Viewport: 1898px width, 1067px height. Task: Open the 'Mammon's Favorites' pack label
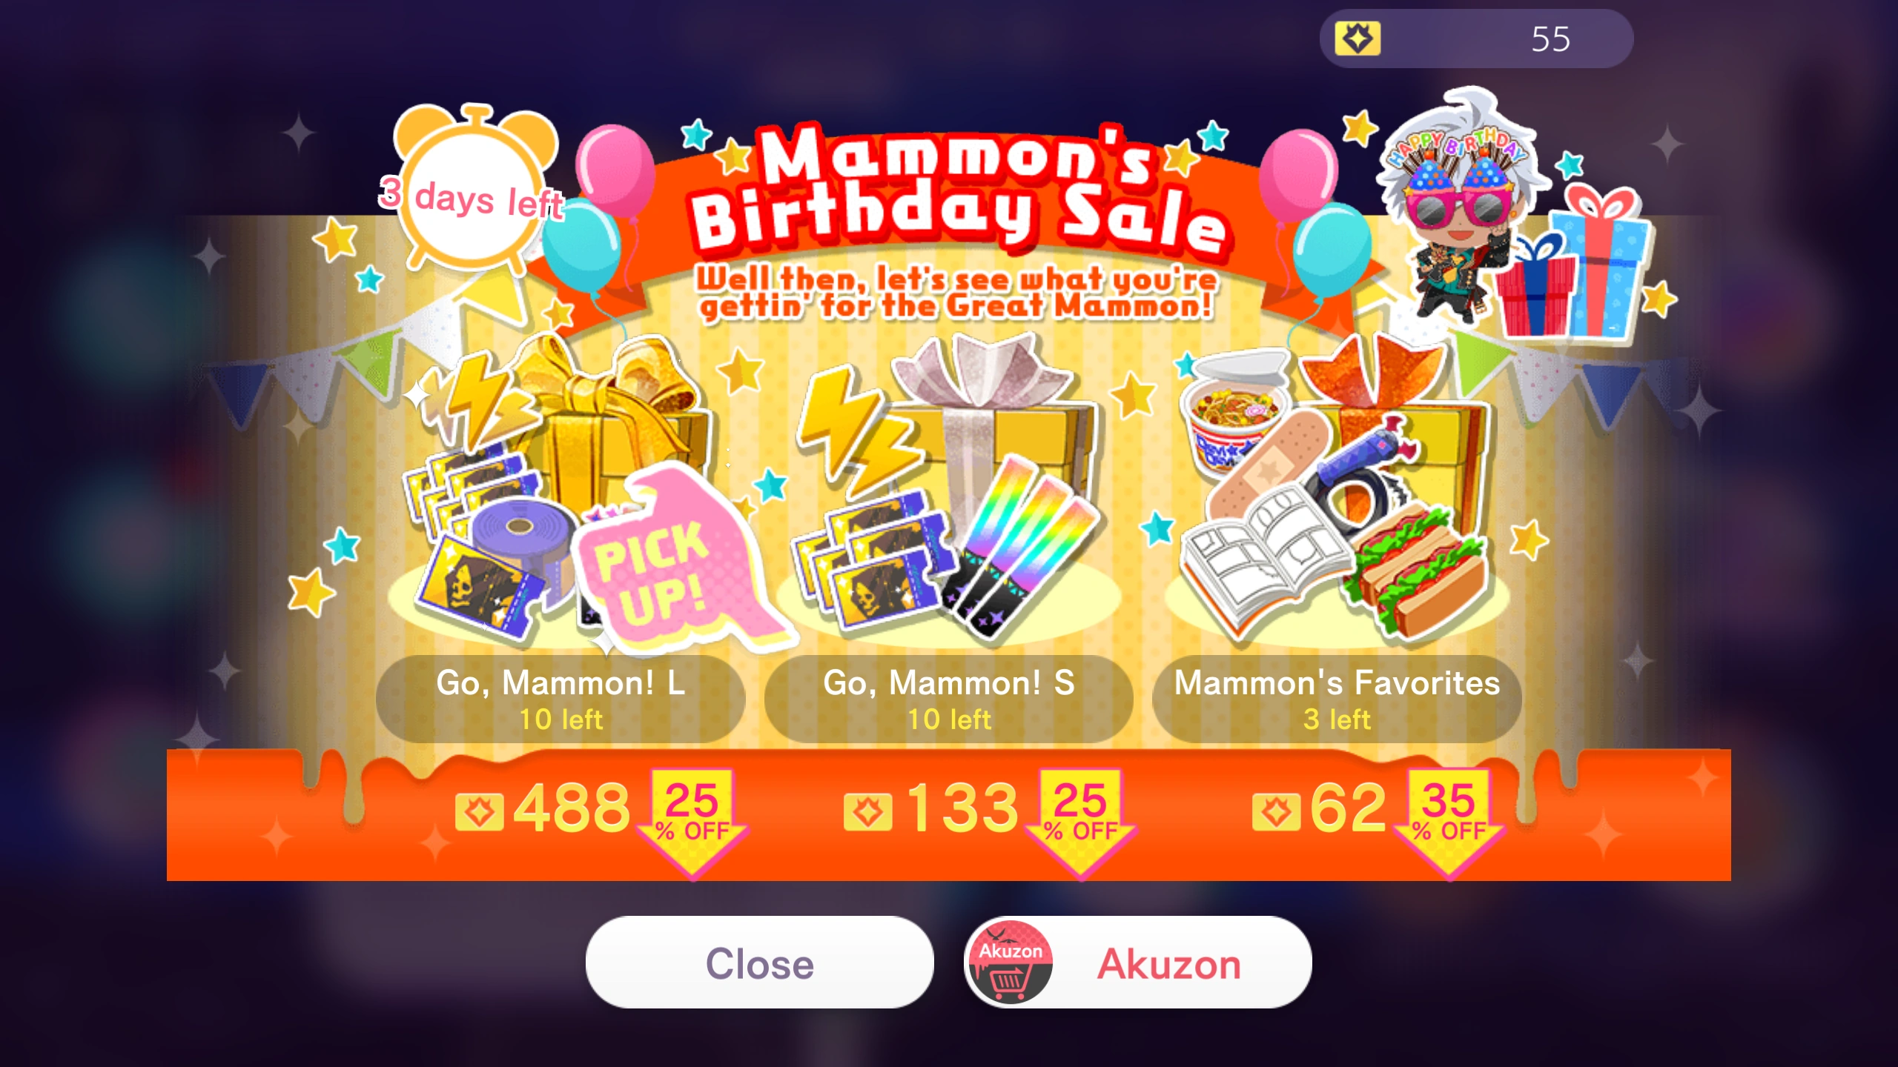point(1337,699)
